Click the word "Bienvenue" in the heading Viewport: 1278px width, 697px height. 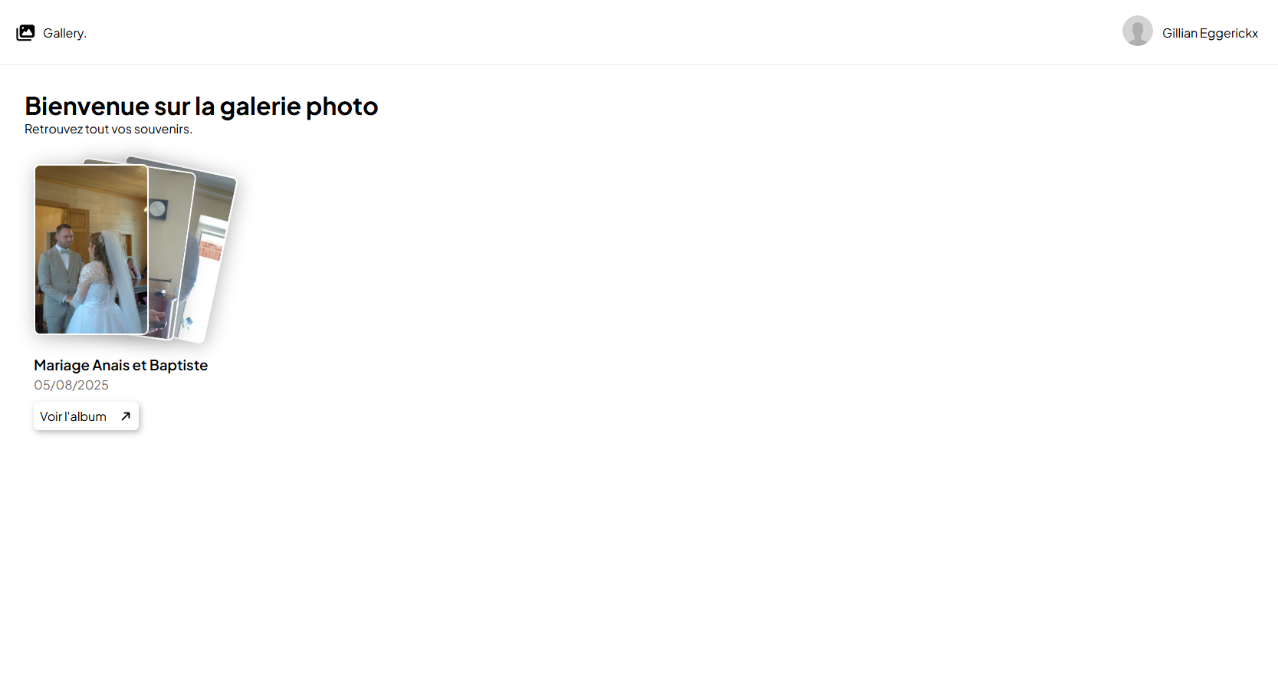[x=87, y=106]
